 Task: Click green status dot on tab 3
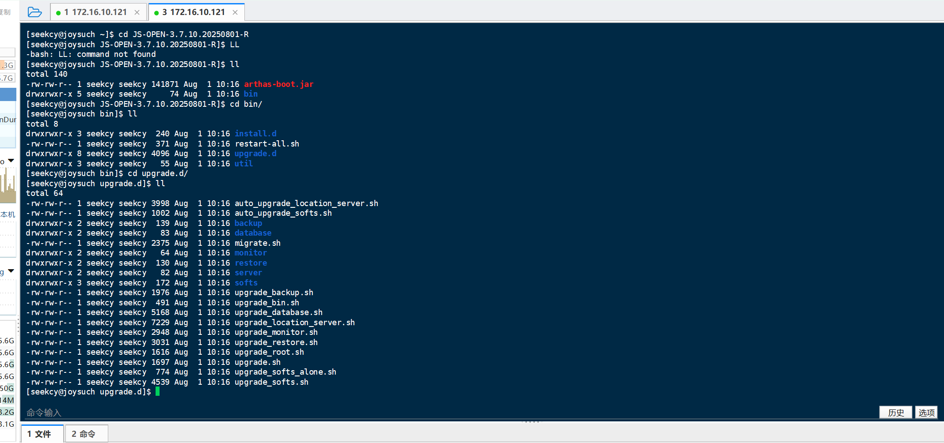[156, 13]
